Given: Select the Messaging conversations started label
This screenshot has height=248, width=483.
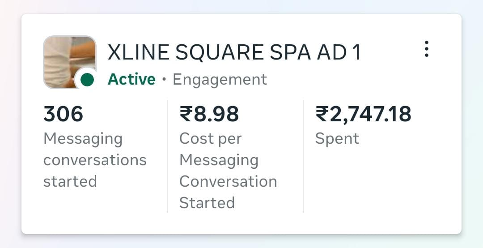Looking at the screenshot, I should click(94, 160).
